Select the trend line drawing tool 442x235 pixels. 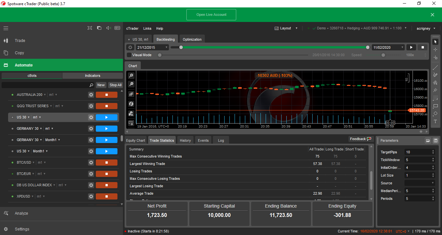436,67
